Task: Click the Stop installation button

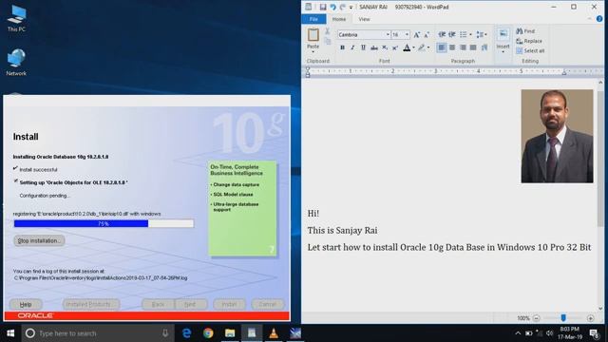Action: (x=39, y=240)
